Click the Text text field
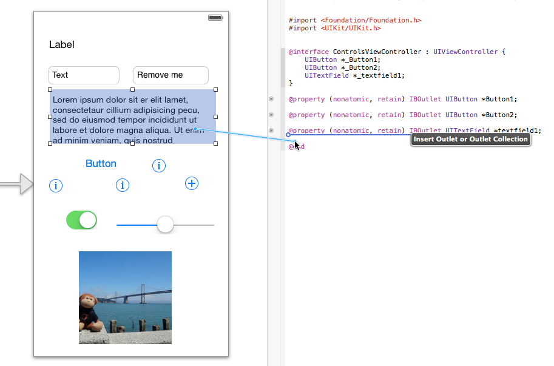Screen dimensions: 554x366 click(84, 75)
